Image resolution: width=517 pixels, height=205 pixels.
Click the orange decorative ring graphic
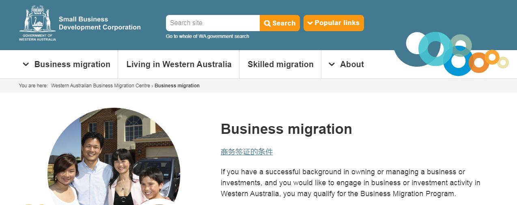[479, 63]
